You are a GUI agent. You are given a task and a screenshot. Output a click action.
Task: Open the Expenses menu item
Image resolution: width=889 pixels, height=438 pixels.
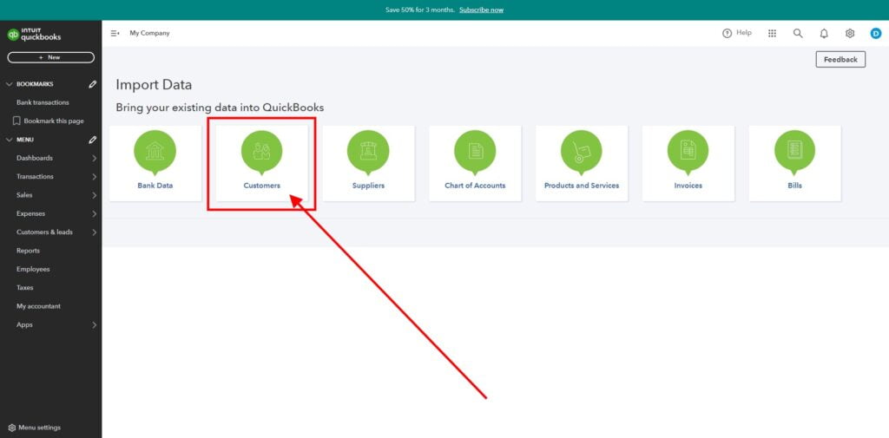(x=30, y=213)
